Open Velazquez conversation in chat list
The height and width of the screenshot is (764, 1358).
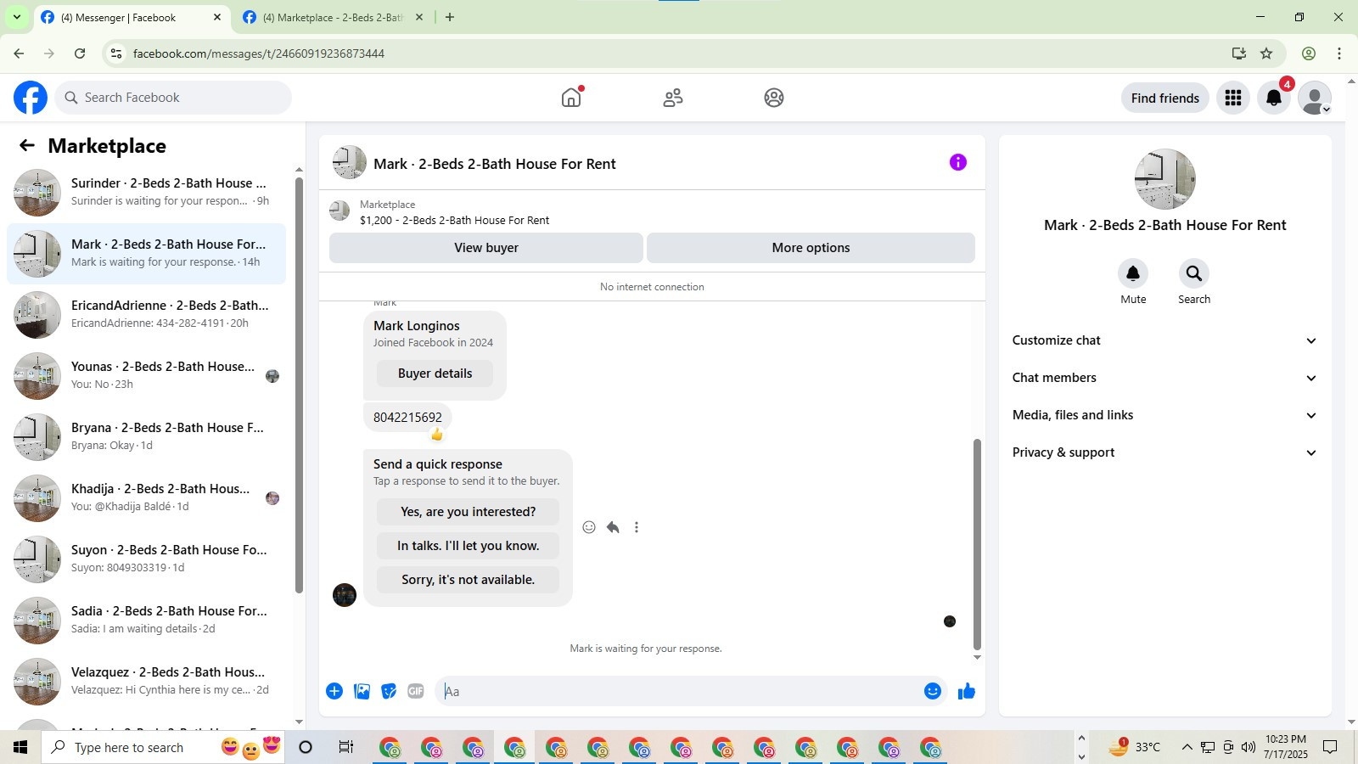point(146,682)
